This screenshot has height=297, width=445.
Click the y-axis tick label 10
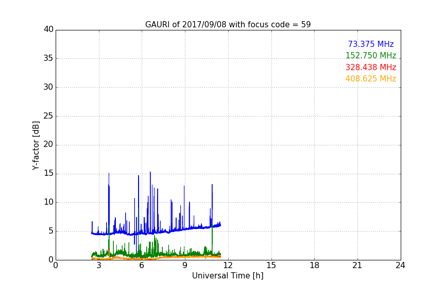click(x=48, y=202)
